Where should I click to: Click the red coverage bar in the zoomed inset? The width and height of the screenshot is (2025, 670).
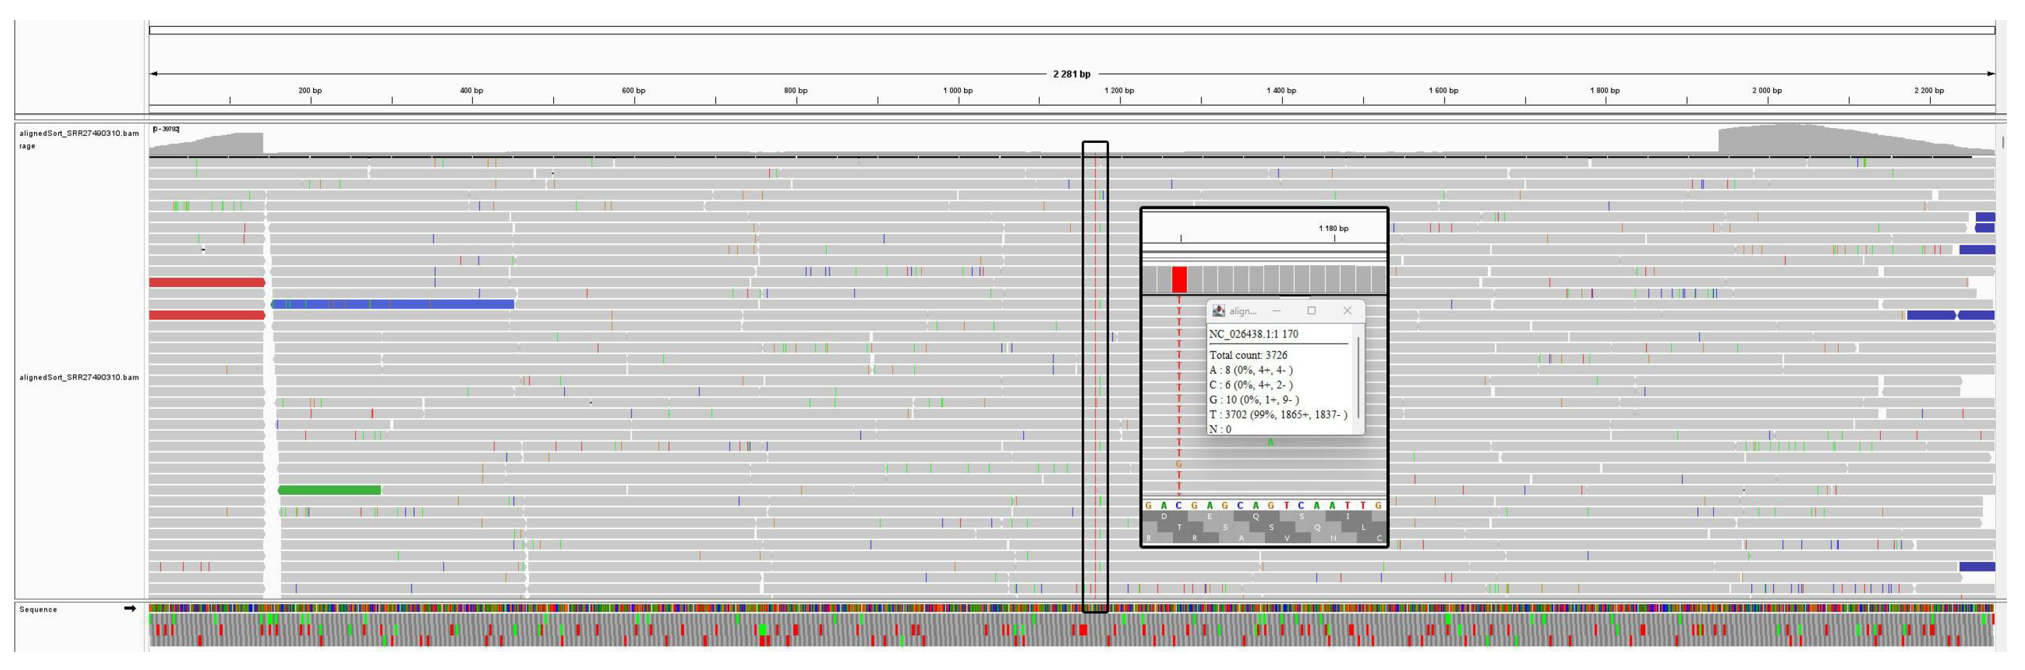click(x=1179, y=279)
